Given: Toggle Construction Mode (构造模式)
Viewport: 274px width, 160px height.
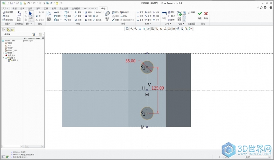Looking at the screenshot, I should [x=49, y=16].
